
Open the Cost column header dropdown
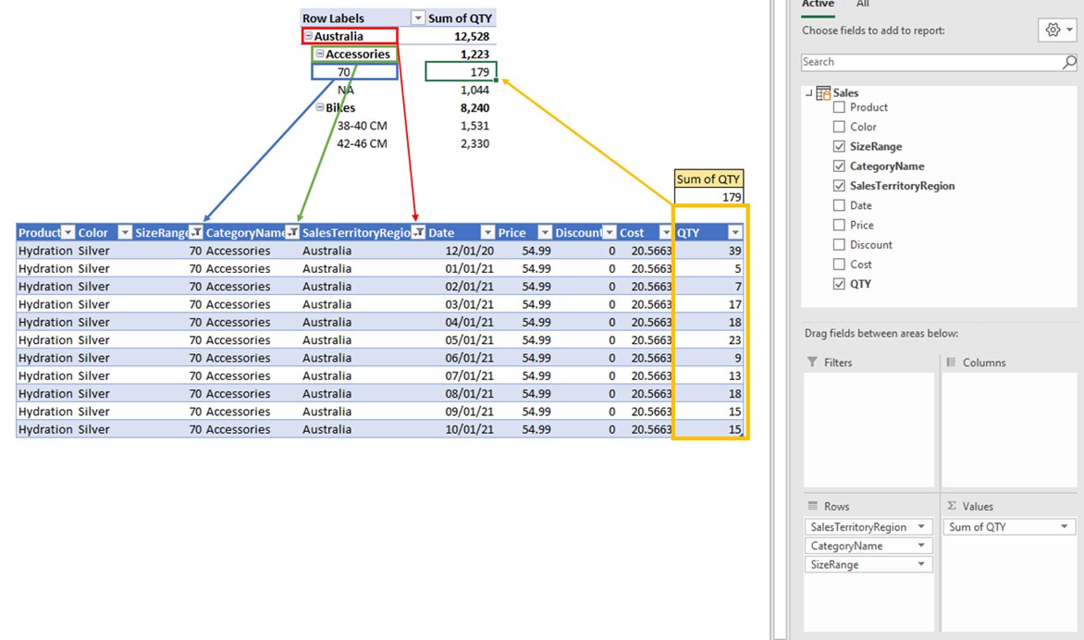click(x=665, y=232)
